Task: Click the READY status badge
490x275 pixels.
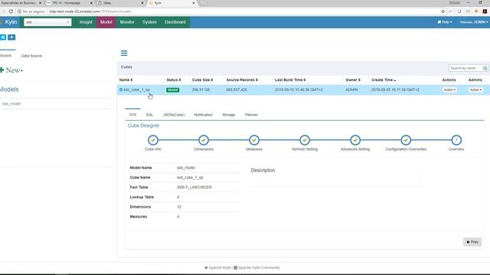Action: click(172, 90)
